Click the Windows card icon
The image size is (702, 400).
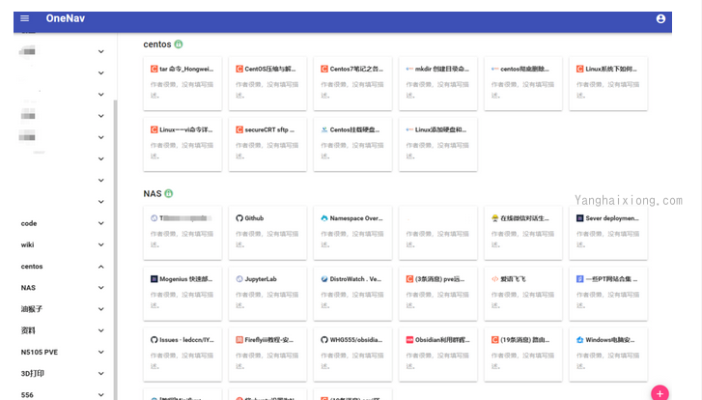(x=579, y=340)
